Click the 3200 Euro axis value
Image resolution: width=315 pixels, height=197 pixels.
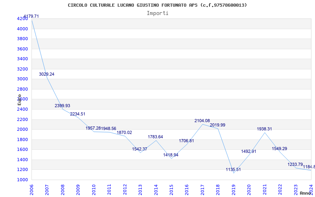point(22,69)
